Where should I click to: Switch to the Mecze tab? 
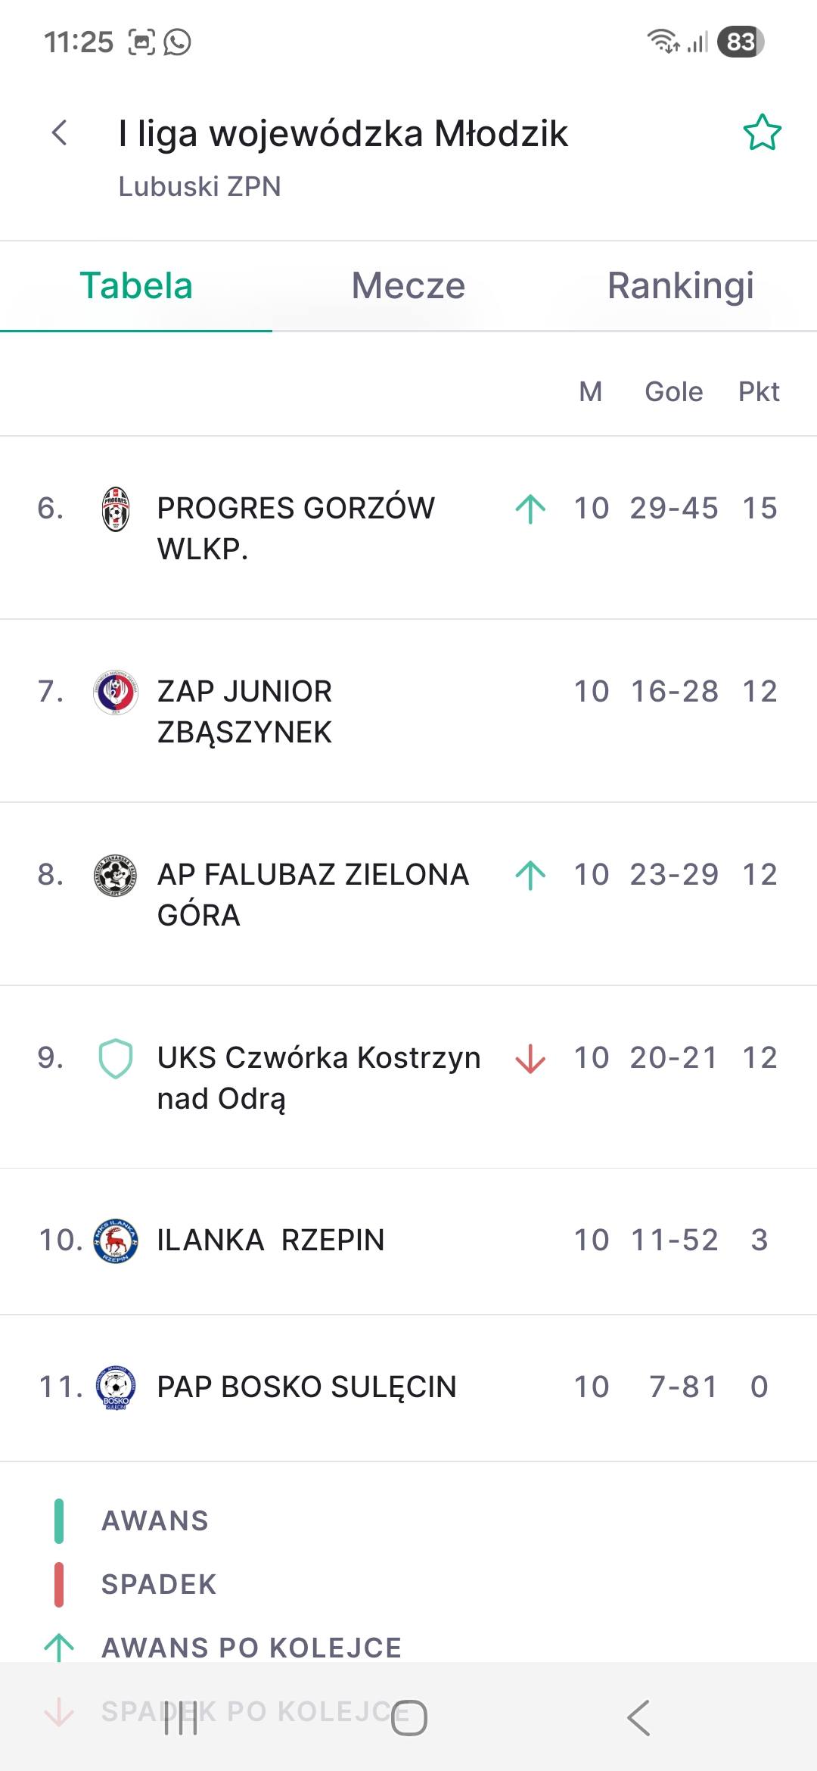[x=408, y=286]
